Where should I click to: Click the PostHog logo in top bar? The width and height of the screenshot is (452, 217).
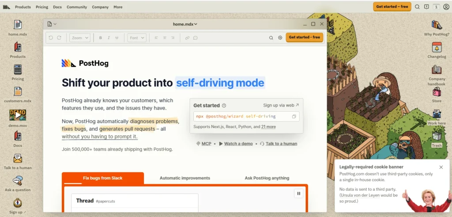point(6,7)
